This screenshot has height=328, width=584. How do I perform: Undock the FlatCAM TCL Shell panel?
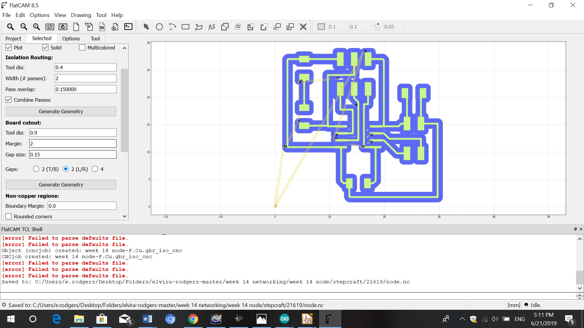tap(575, 229)
